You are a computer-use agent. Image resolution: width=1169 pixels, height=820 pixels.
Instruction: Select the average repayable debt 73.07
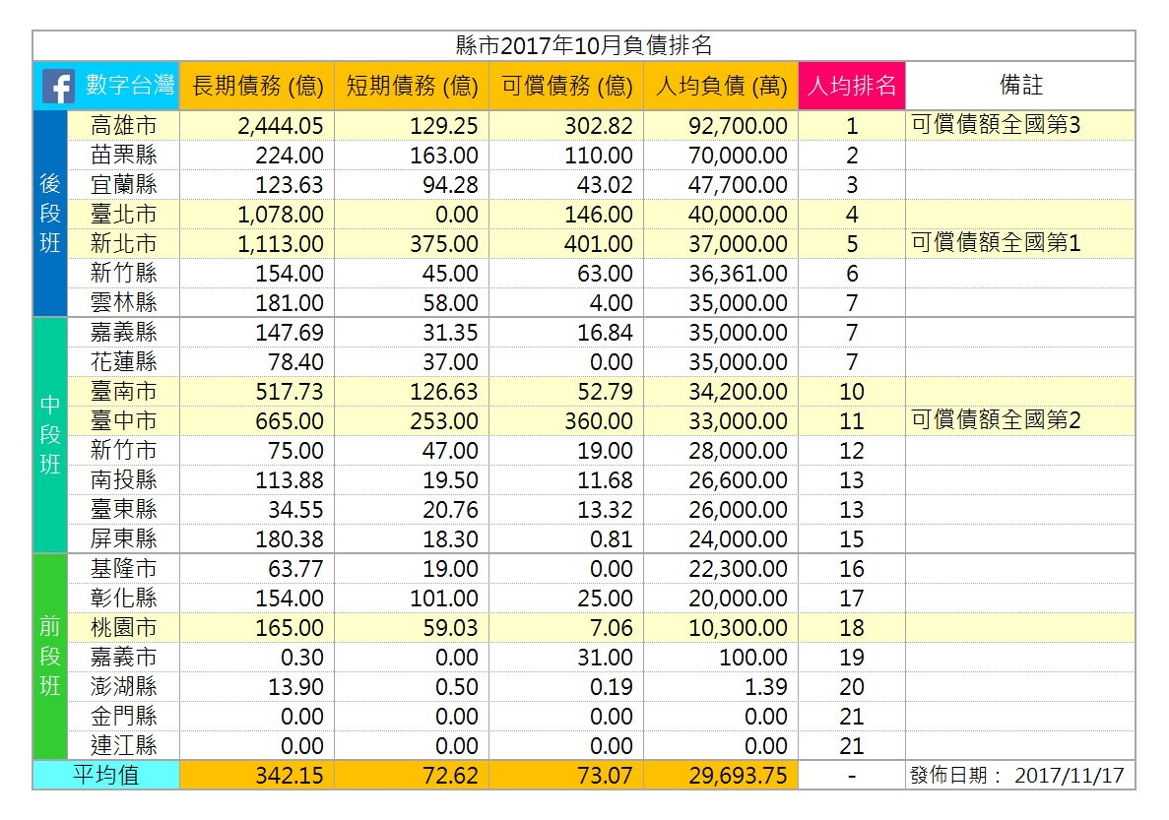[x=605, y=776]
